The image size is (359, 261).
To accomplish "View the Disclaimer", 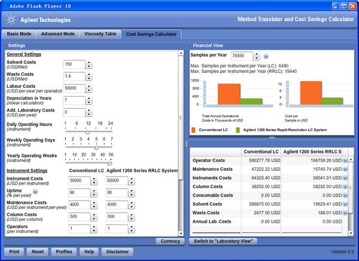I will [117, 251].
